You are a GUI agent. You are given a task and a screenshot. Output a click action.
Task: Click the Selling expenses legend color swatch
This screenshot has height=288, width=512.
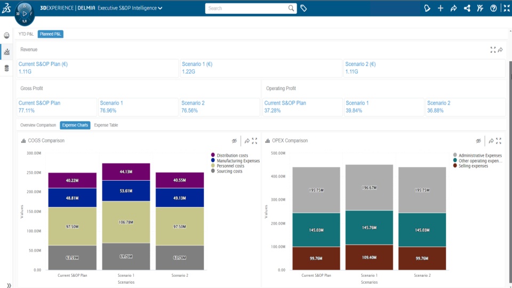tap(455, 166)
